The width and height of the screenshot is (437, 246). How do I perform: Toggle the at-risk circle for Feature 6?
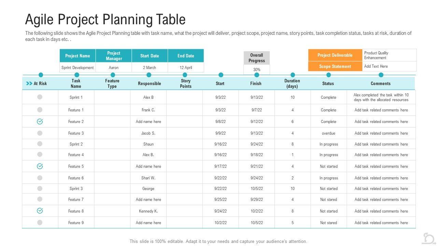click(40, 178)
